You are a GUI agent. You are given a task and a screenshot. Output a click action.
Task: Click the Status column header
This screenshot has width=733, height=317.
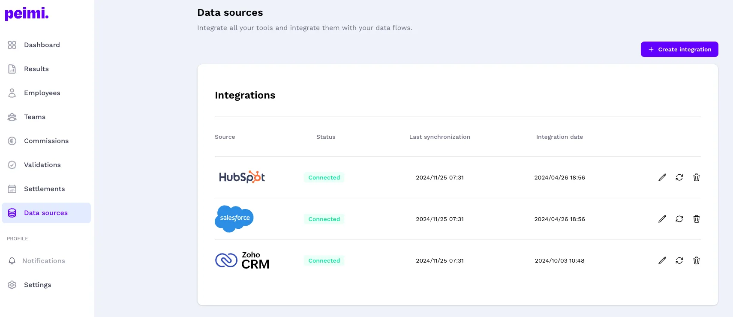point(326,137)
